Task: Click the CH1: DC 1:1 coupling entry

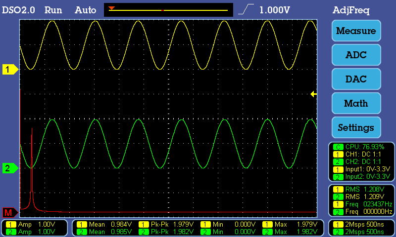Action: point(363,154)
